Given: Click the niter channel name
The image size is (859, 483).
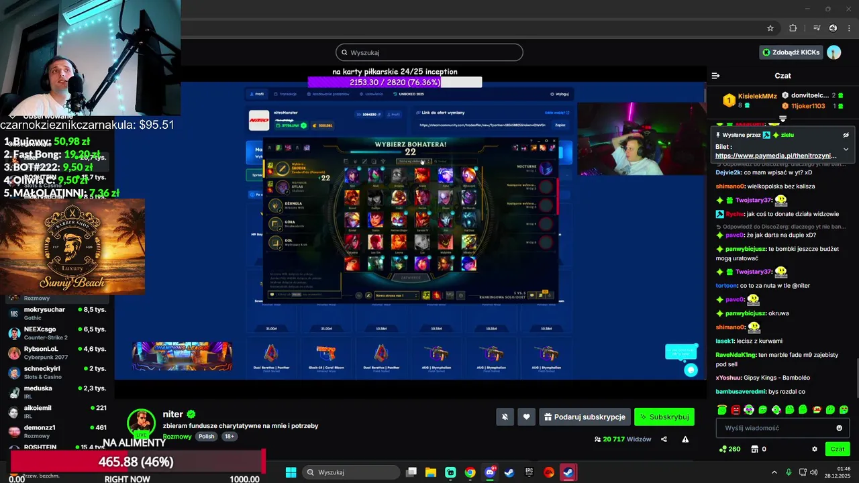Looking at the screenshot, I should click(x=173, y=415).
